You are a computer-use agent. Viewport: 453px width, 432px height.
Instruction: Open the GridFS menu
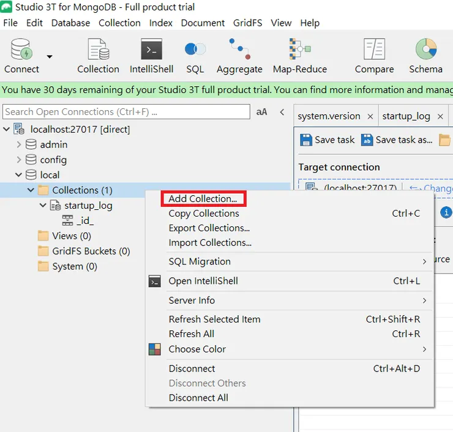[x=247, y=23]
